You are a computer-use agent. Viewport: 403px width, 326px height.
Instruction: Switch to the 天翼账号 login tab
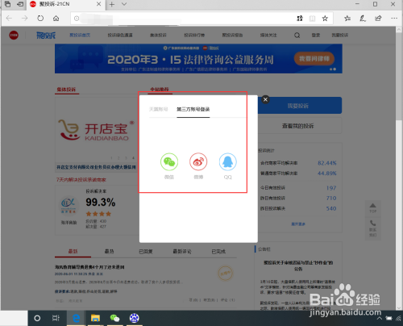(x=158, y=109)
